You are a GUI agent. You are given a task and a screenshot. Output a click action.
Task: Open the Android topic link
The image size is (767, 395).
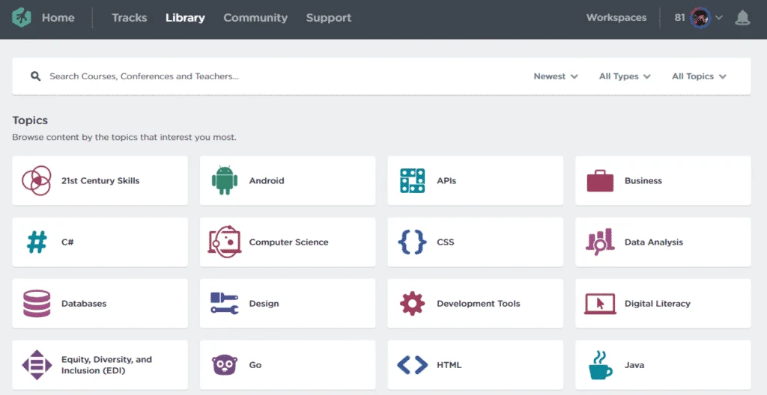tap(288, 180)
